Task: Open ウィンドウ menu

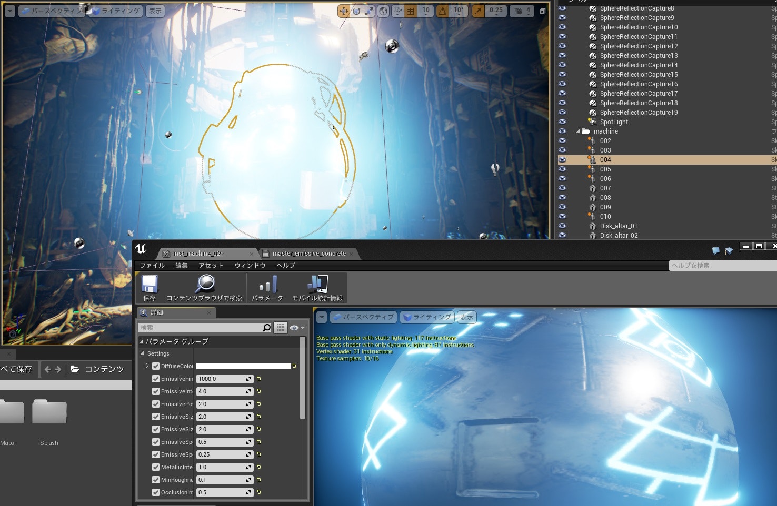Action: [x=250, y=266]
